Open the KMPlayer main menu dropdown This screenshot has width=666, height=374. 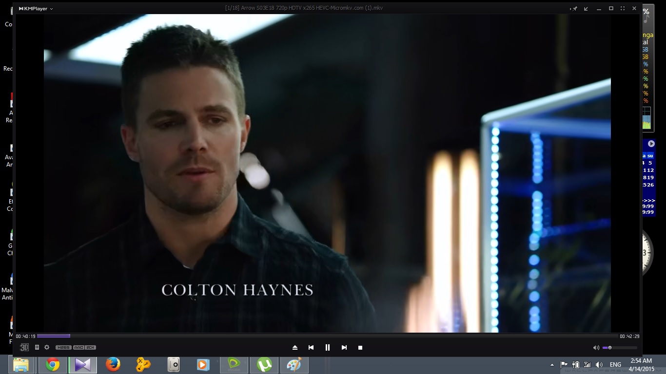click(x=36, y=8)
